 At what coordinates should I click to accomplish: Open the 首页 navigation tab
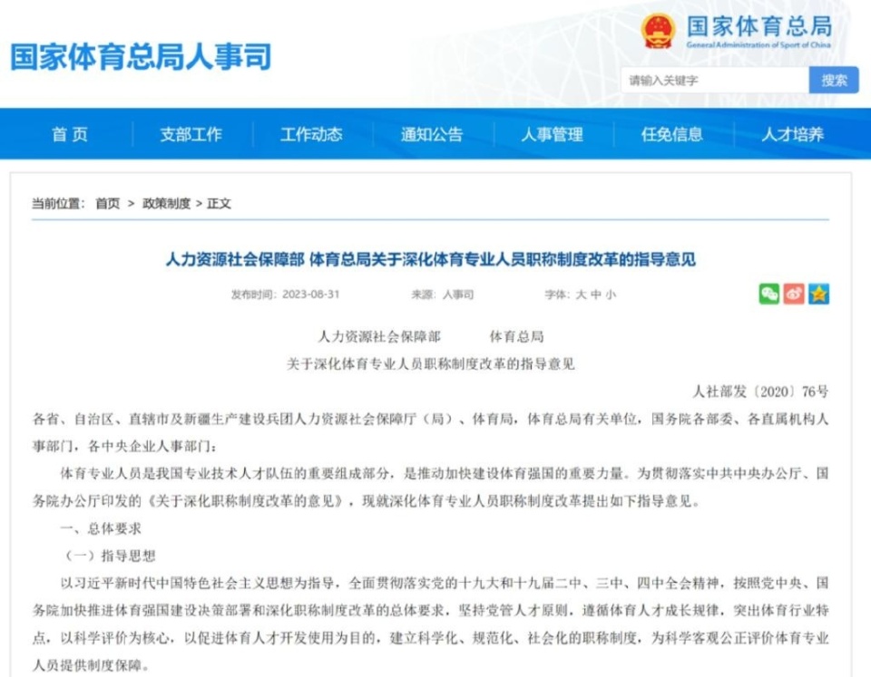tap(70, 134)
